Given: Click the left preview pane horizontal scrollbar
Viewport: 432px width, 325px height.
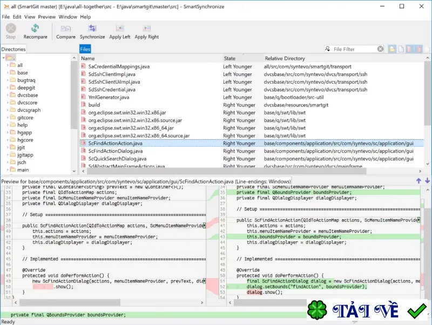Looking at the screenshot, I should [70, 302].
